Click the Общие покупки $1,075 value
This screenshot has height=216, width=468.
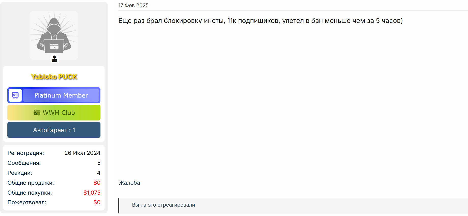point(92,193)
